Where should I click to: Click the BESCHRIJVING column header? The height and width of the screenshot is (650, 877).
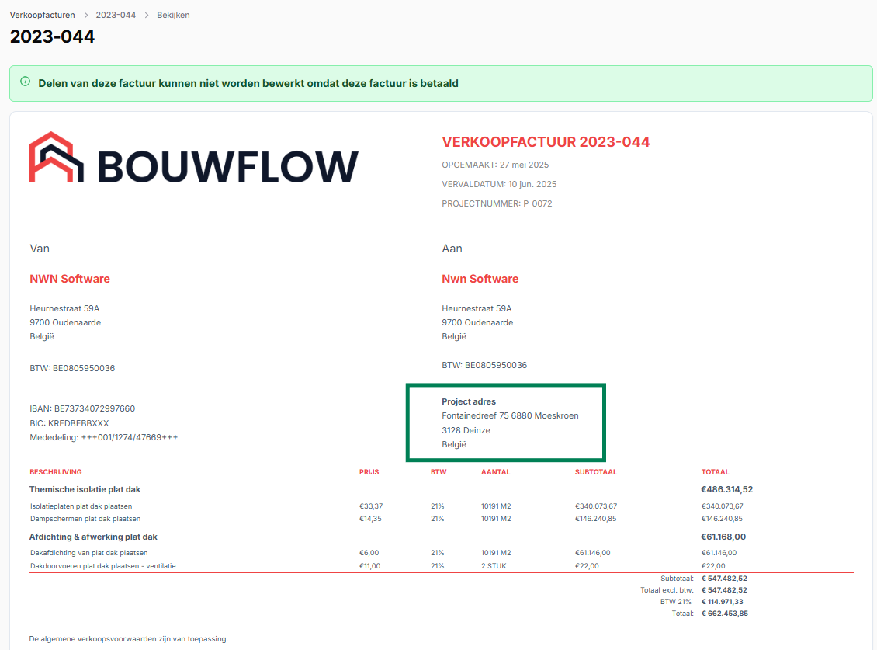[56, 472]
